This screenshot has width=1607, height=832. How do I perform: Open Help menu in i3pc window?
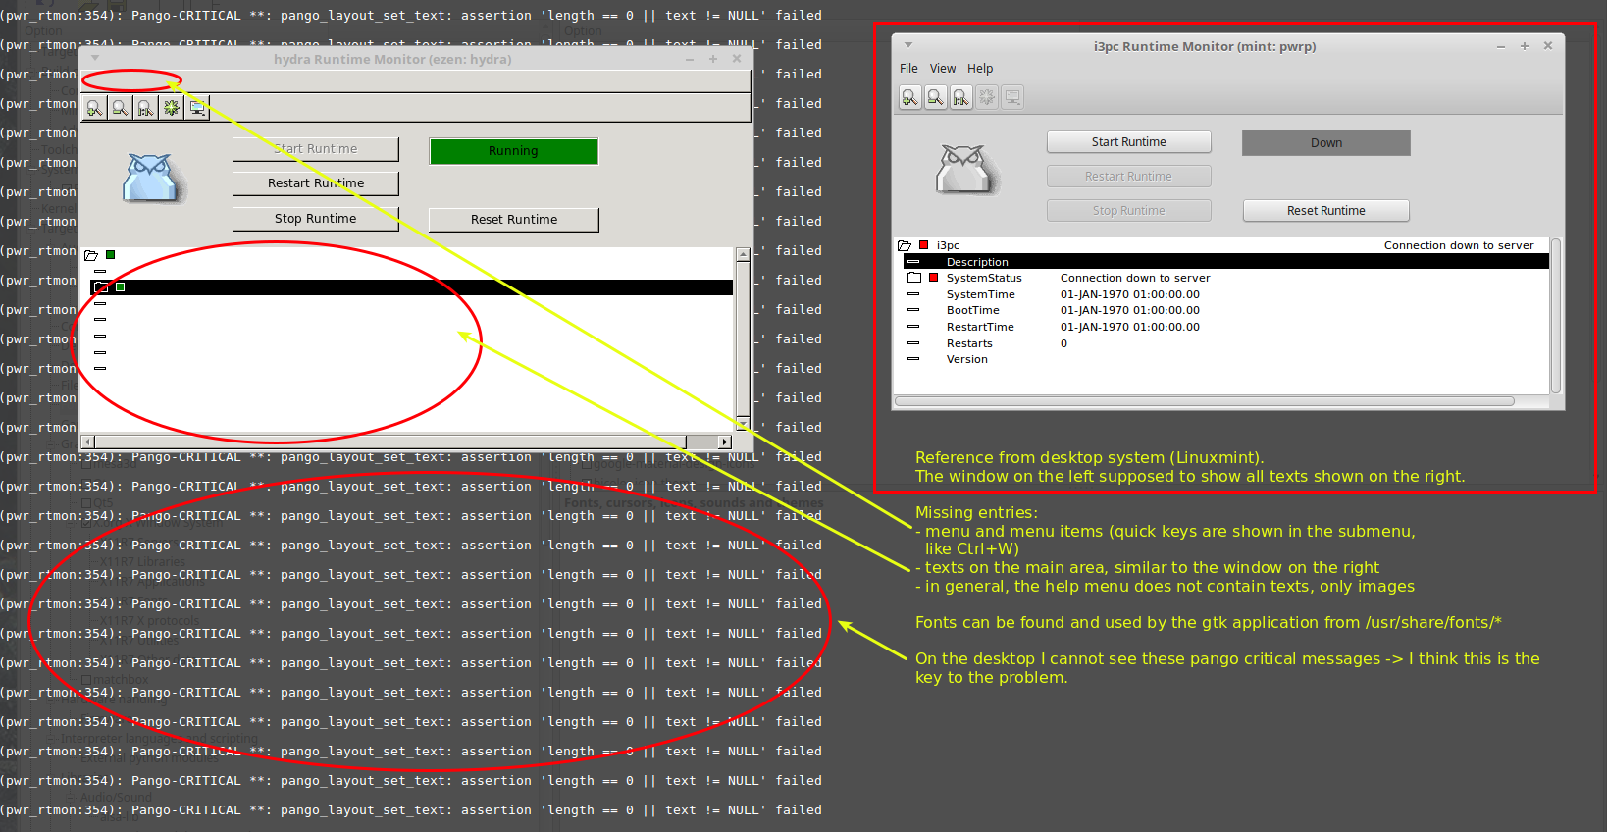pyautogui.click(x=980, y=69)
